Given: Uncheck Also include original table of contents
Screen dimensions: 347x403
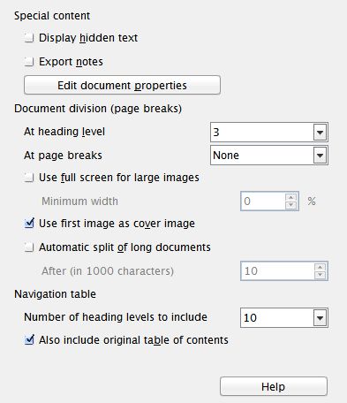Looking at the screenshot, I should pos(29,340).
